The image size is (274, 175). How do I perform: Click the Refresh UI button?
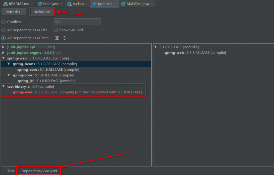click(x=14, y=12)
